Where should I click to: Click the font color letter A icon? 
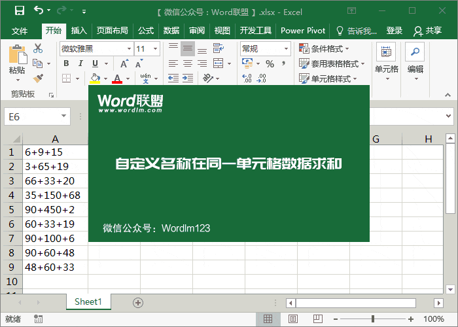[117, 78]
